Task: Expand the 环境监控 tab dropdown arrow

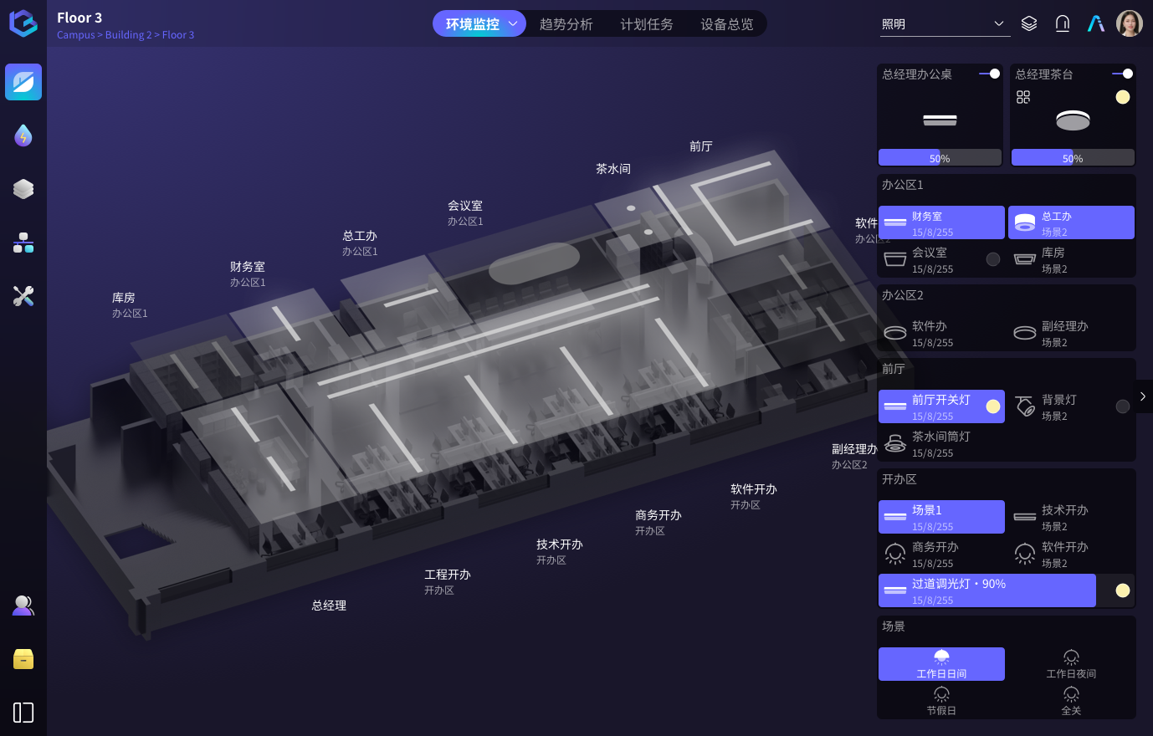Action: click(513, 23)
